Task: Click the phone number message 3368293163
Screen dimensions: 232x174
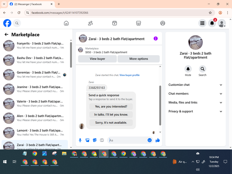Action: tap(97, 88)
